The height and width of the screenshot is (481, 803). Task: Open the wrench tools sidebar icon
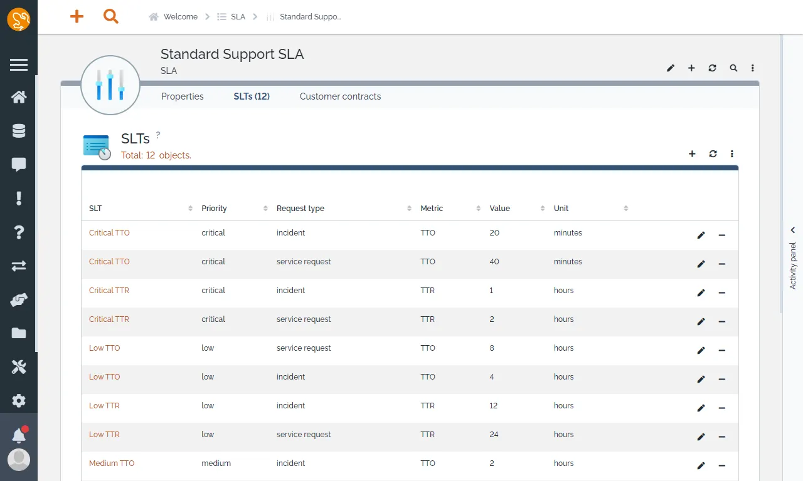[x=19, y=367]
